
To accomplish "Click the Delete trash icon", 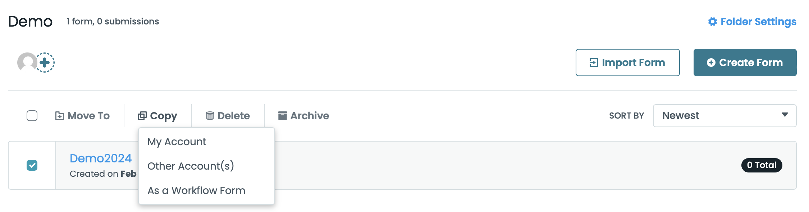I will coord(210,115).
